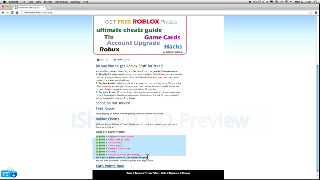Click the browser back arrow
Screen dimensions: 320x180
[3, 12]
